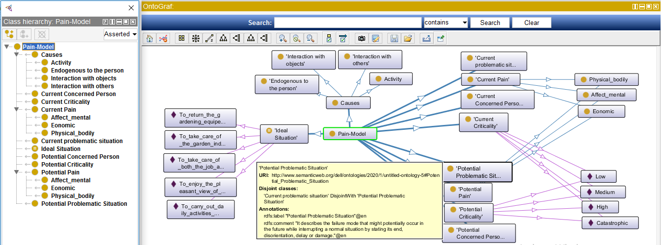Viewport: 661px width, 245px height.
Task: Open the Asserted hierarchy dropdown
Action: pyautogui.click(x=120, y=34)
